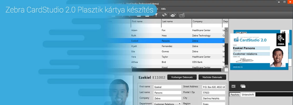Click the First name input field
The width and height of the screenshot is (293, 105).
click(167, 87)
